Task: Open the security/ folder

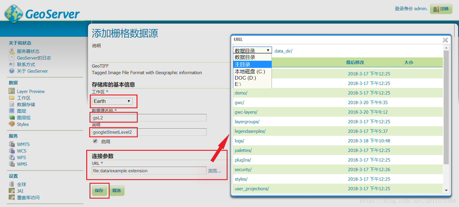Action: click(243, 169)
